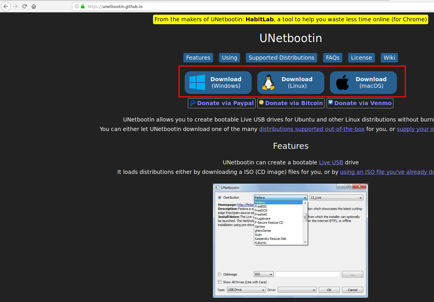Open the Wiki nav item
The image size is (434, 302).
click(x=389, y=58)
